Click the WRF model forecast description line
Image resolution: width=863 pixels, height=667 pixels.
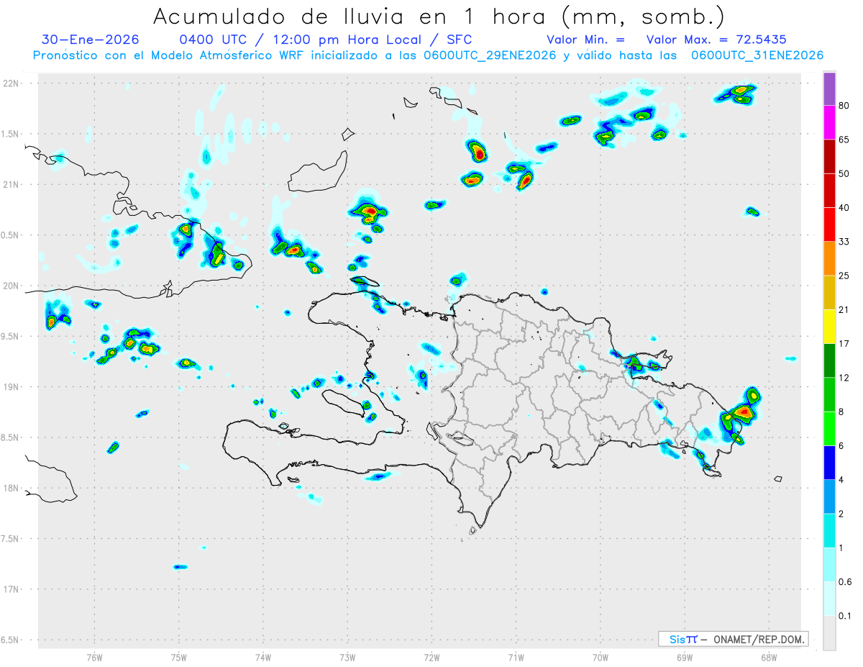pyautogui.click(x=428, y=55)
